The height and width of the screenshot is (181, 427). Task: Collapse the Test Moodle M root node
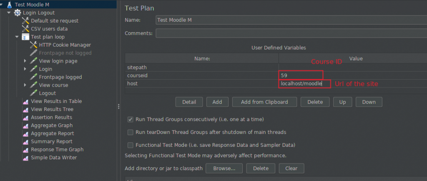click(1, 5)
